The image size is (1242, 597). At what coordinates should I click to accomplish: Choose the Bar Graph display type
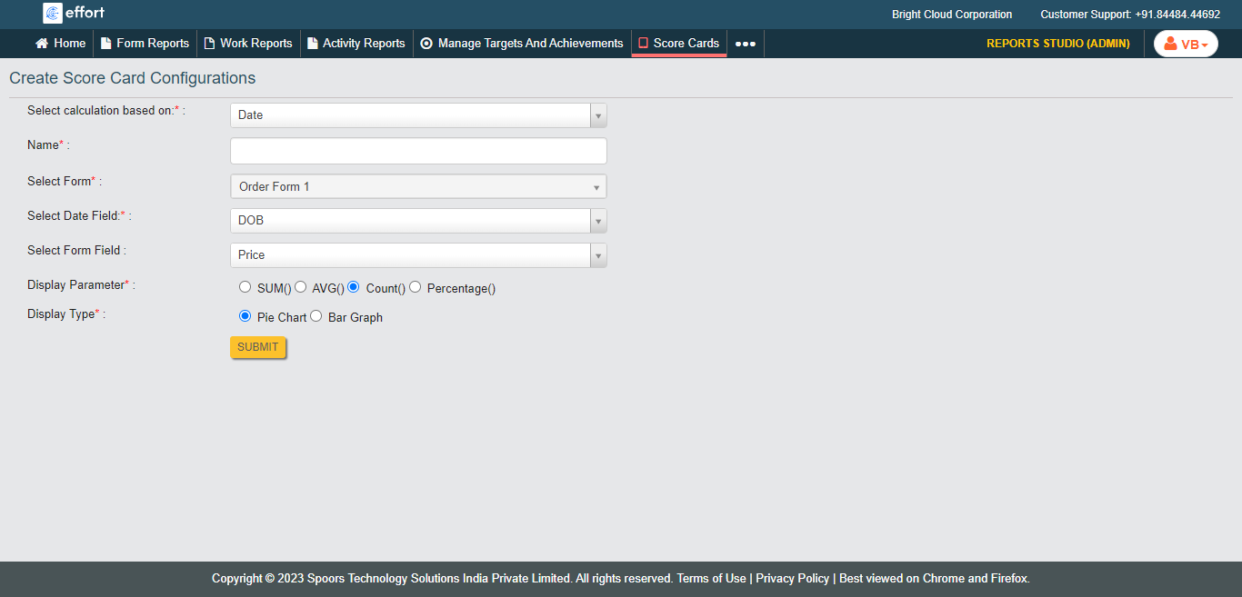tap(316, 316)
